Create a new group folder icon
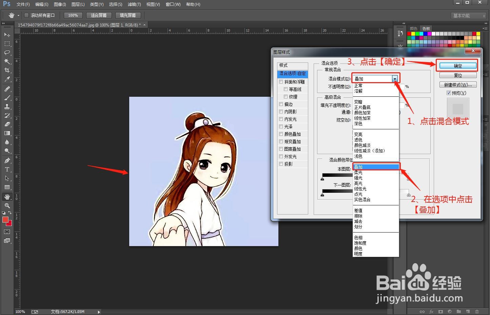 tap(459, 312)
